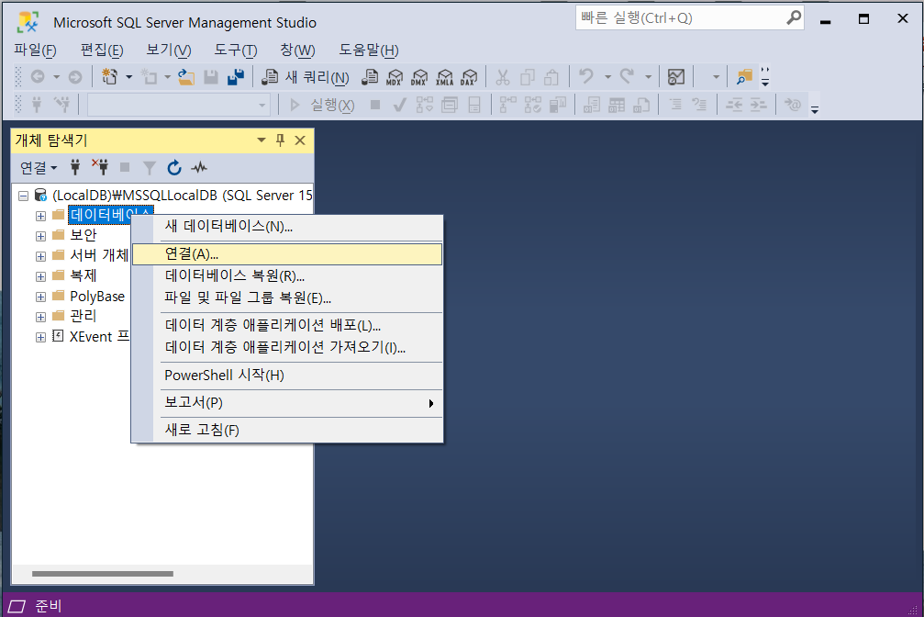
Task: Click the Object Explorer filter funnel icon
Action: pos(150,168)
